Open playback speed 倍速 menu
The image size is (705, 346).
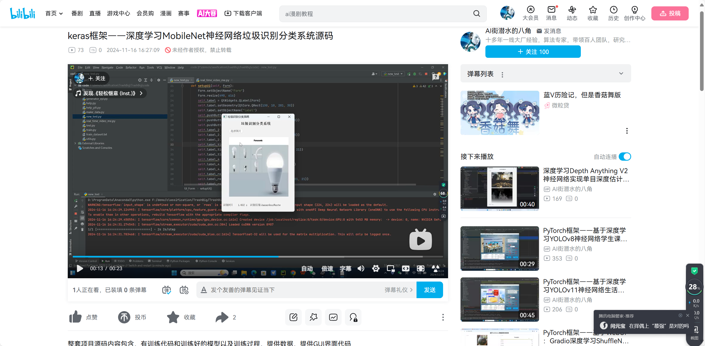[x=327, y=268]
